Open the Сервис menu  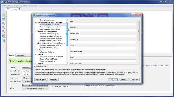[x=24, y=5]
